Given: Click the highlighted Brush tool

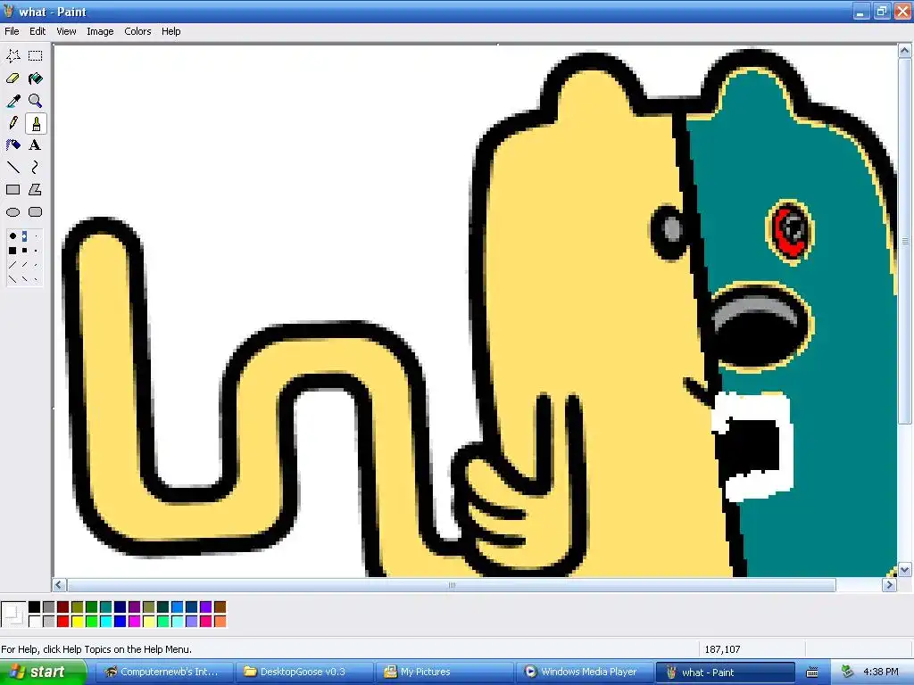Looking at the screenshot, I should coord(36,123).
